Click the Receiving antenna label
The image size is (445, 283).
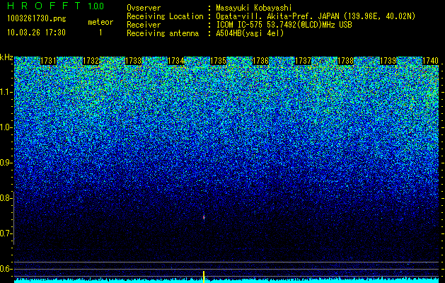click(x=163, y=33)
